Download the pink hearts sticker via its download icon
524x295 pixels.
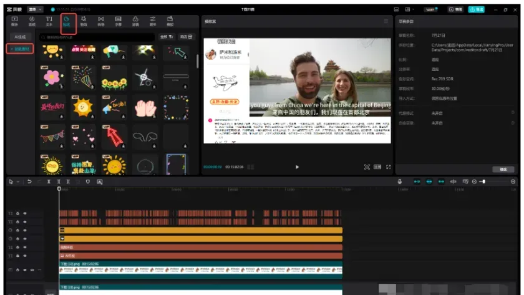point(92,146)
